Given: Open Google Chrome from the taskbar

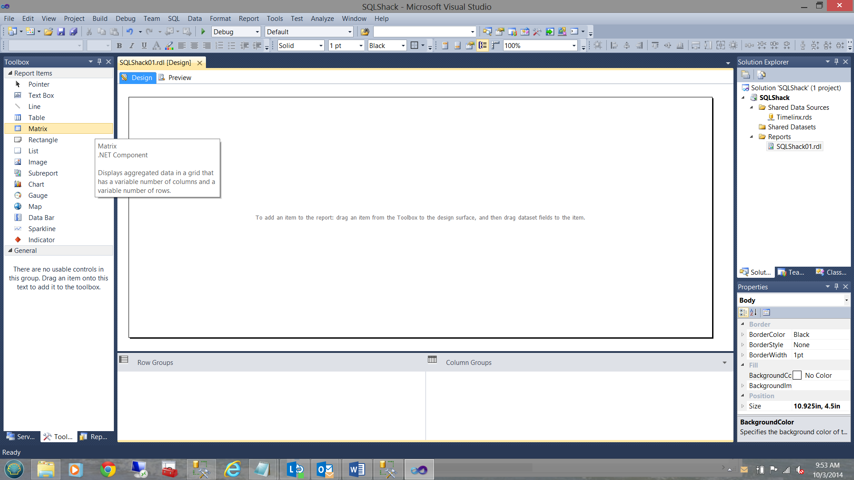Looking at the screenshot, I should point(108,469).
